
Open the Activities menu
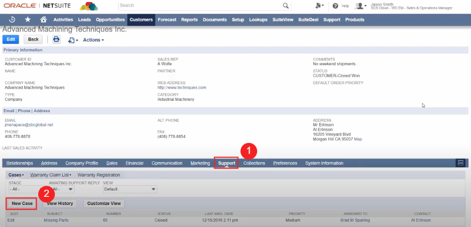pos(63,20)
